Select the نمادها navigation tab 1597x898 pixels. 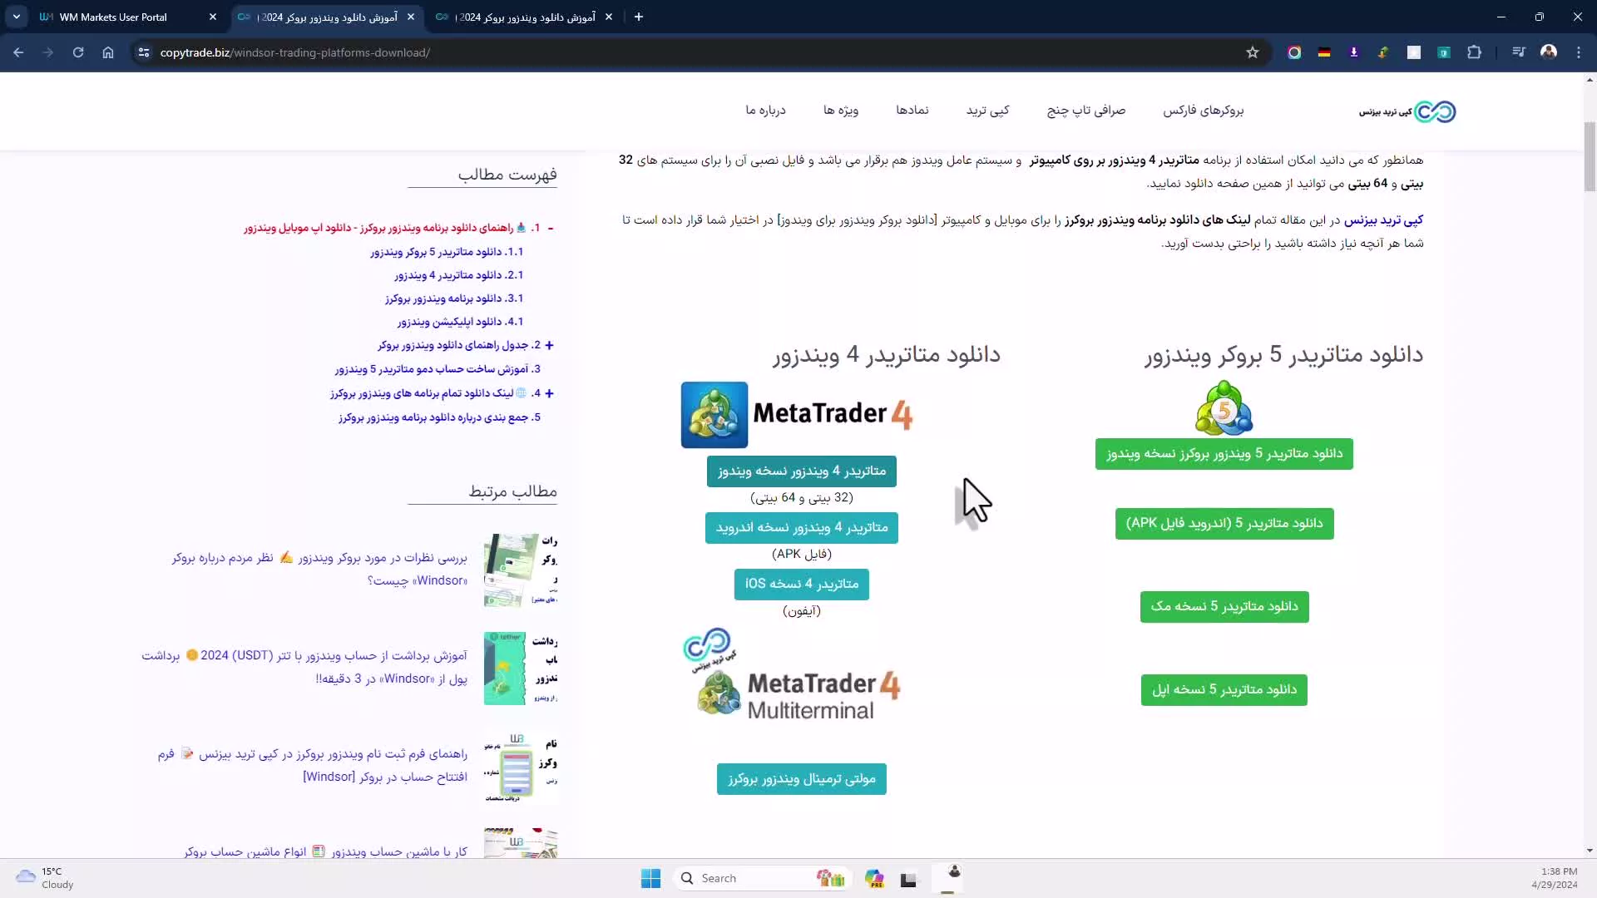(912, 111)
